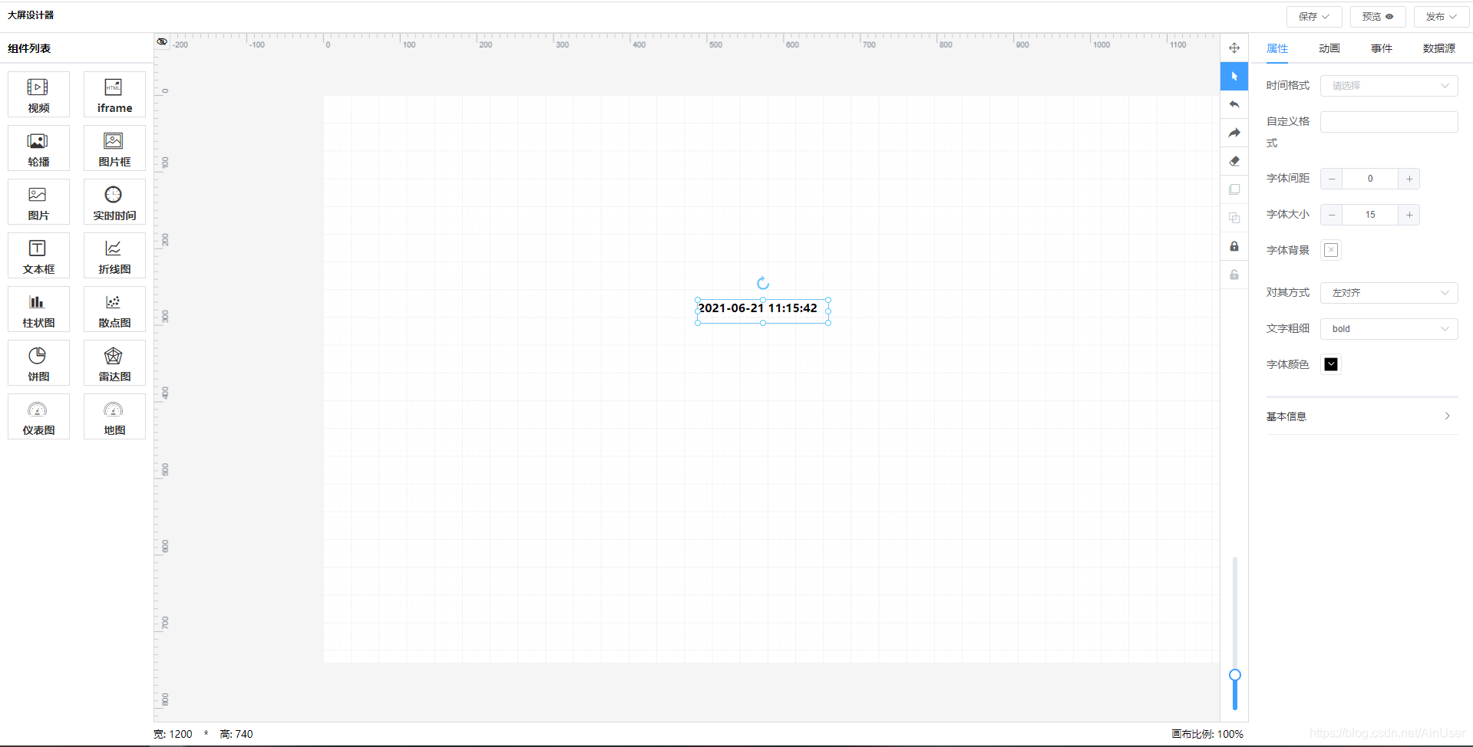
Task: Adjust the canvas zoom slider handle
Action: pos(1235,675)
